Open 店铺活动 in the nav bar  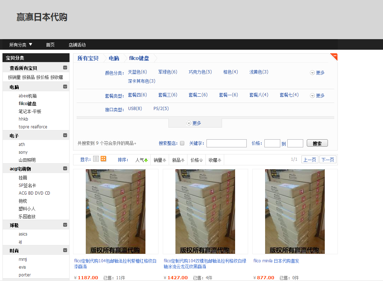pos(77,45)
